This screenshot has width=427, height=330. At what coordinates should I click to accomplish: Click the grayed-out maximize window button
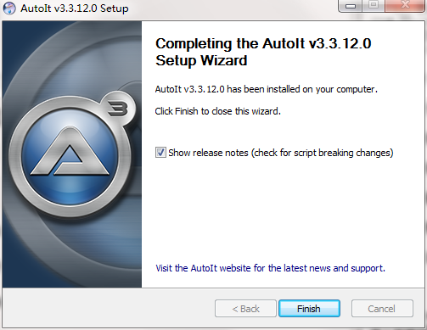point(374,5)
